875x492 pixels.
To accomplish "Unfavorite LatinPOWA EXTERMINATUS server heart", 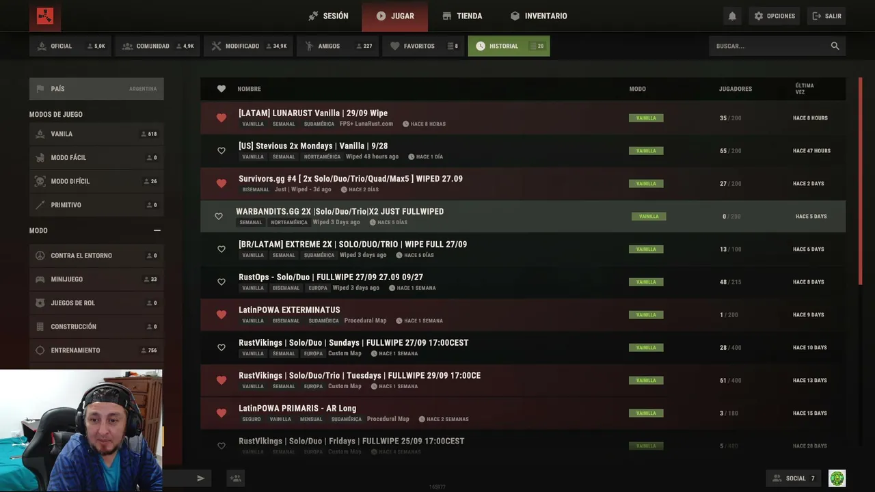I will click(x=221, y=315).
